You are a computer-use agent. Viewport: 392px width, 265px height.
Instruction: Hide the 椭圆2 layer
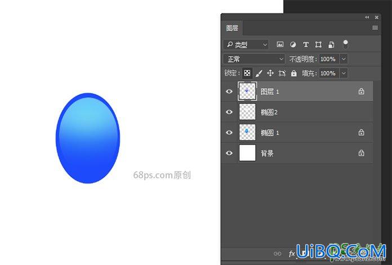(229, 112)
